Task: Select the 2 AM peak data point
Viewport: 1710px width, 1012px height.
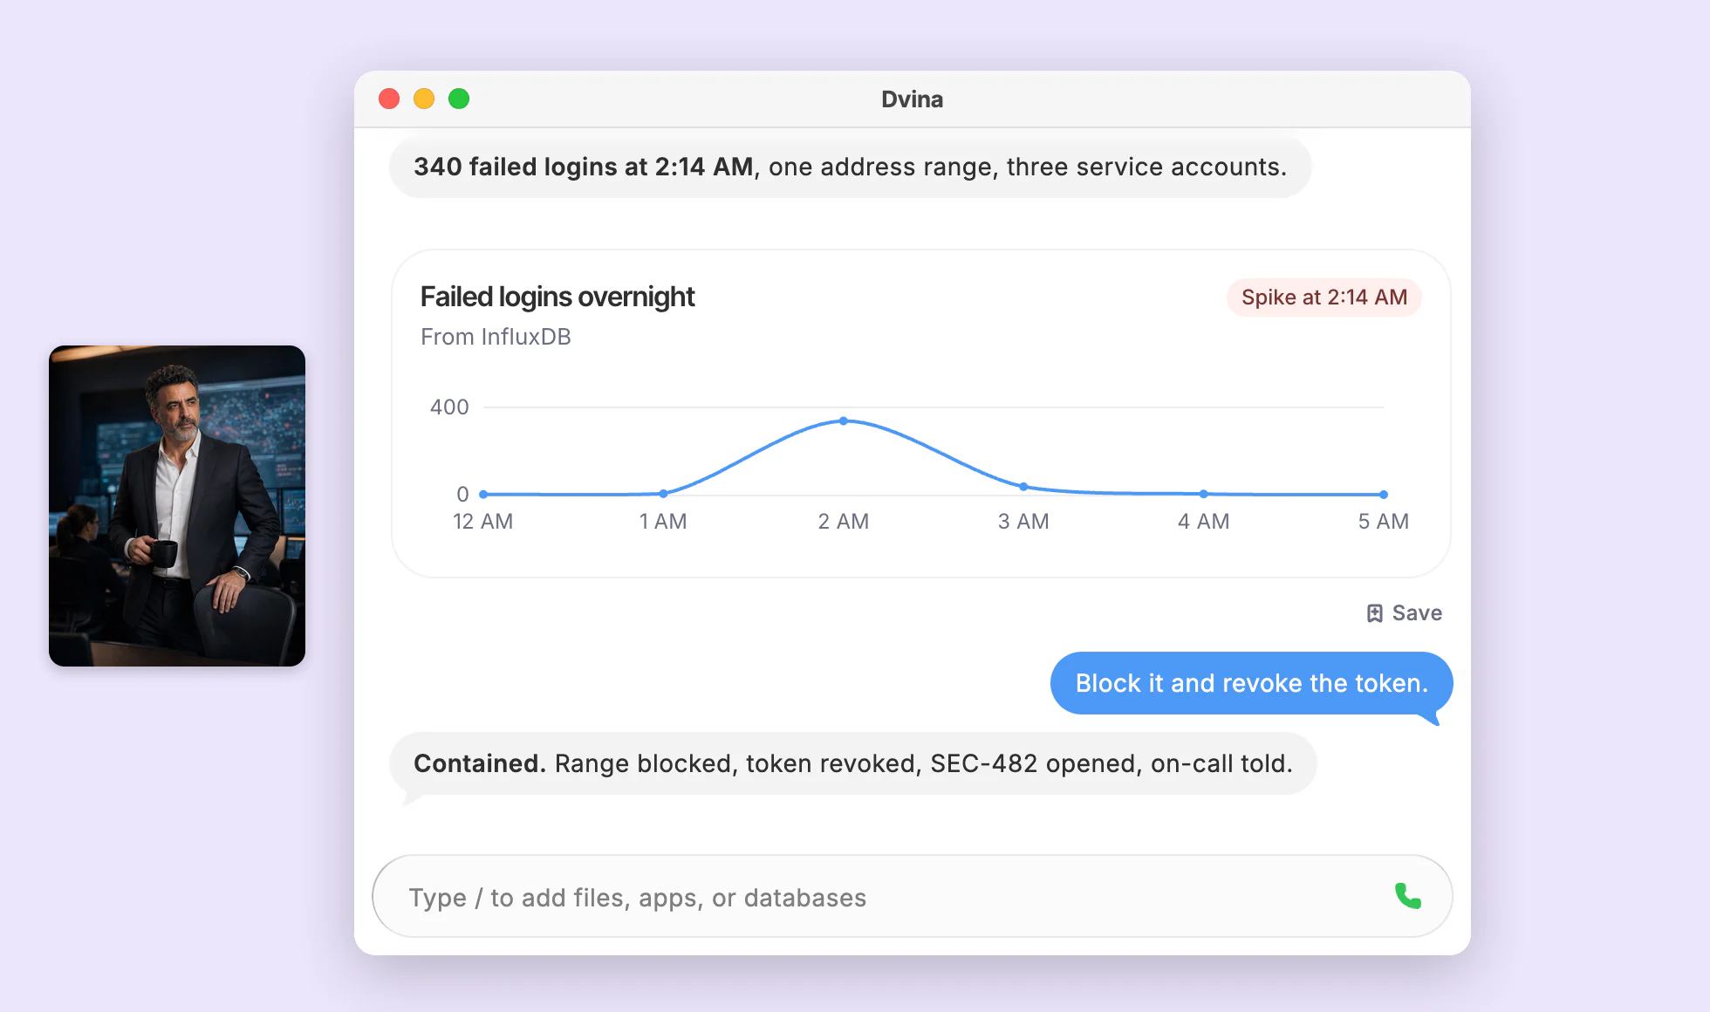Action: click(844, 421)
